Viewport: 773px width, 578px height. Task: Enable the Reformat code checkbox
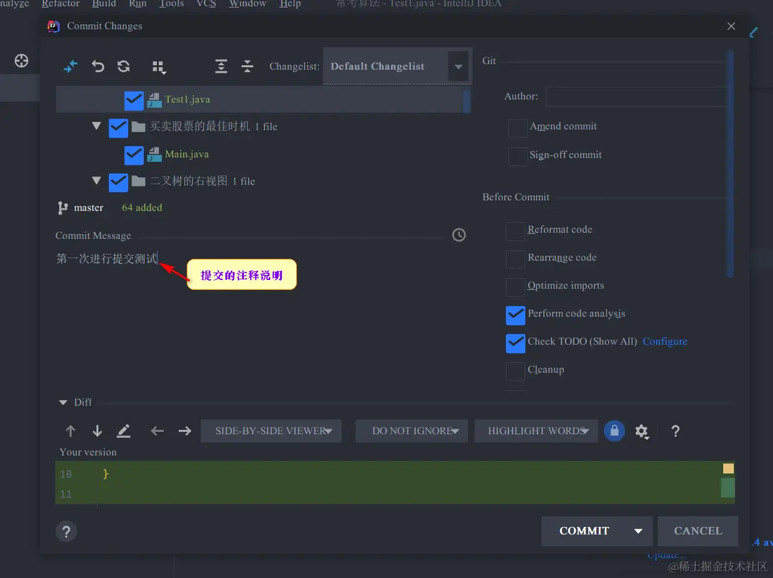[515, 230]
